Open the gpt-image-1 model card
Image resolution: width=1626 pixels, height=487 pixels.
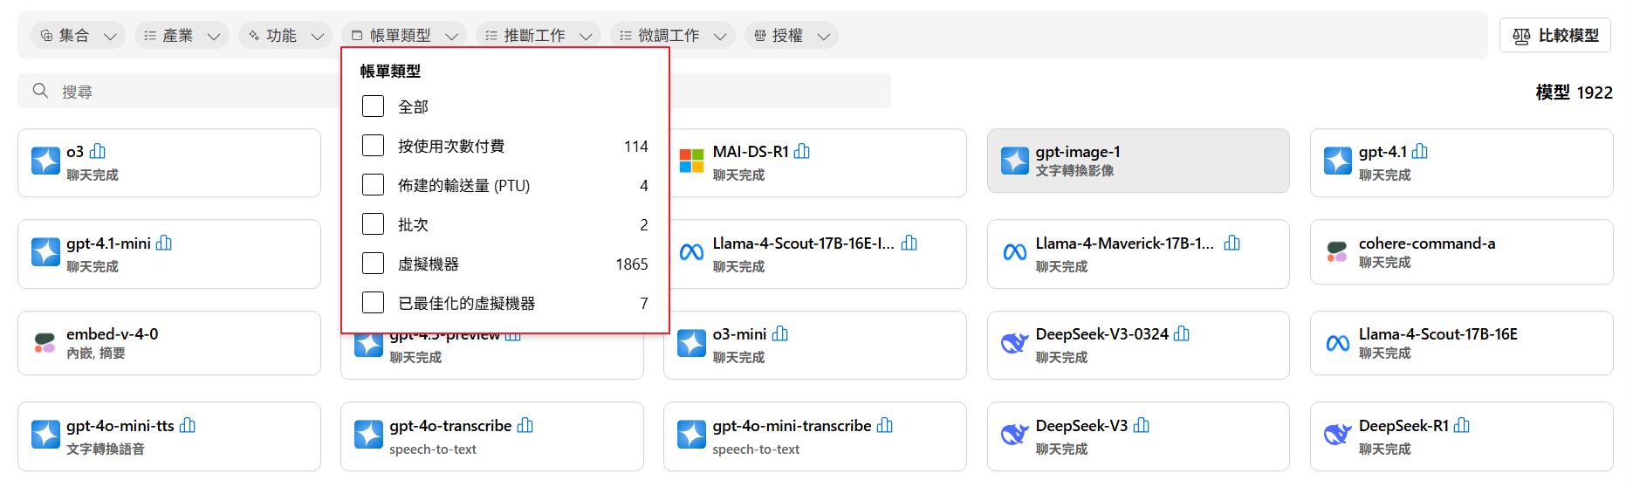(1137, 161)
